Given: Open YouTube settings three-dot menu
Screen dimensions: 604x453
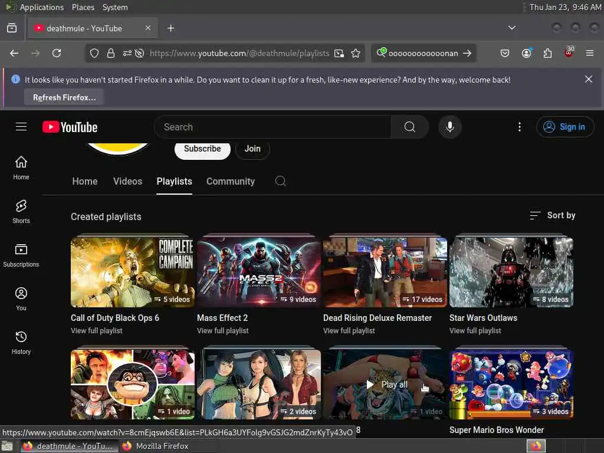Looking at the screenshot, I should (x=519, y=127).
